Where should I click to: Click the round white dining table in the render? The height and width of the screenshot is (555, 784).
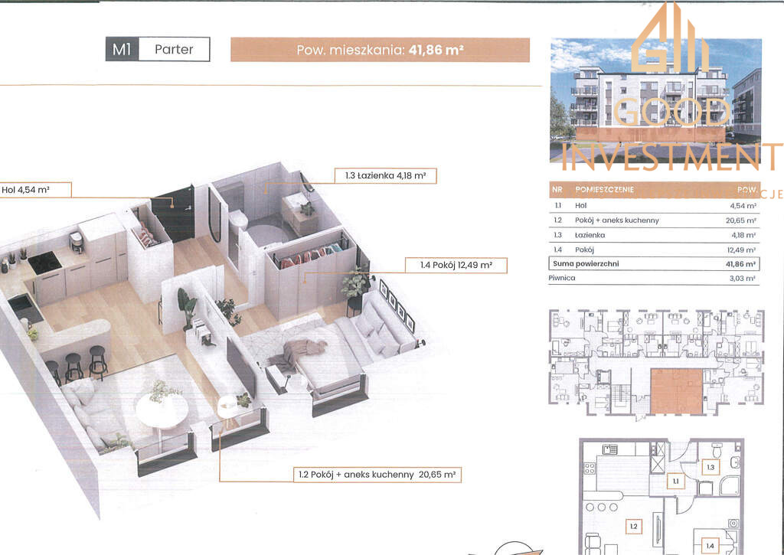[162, 411]
